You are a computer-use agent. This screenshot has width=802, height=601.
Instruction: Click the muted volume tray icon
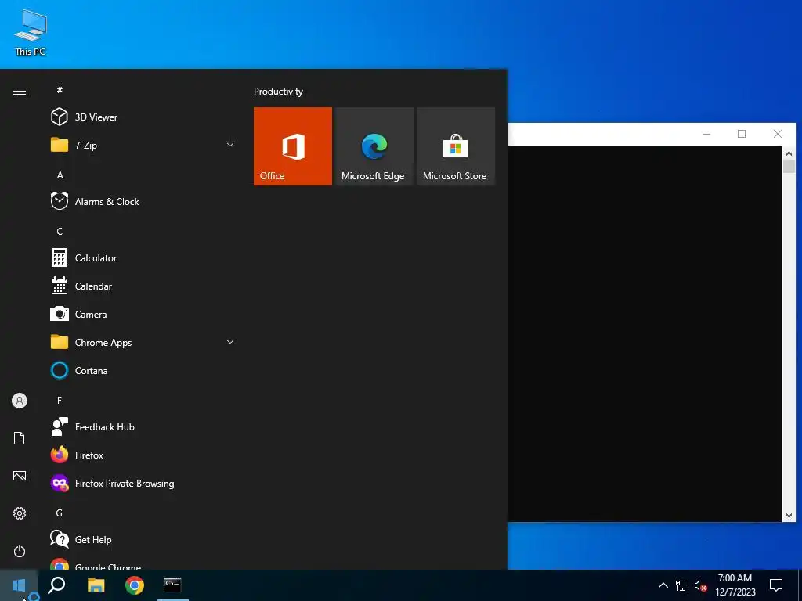[x=701, y=585]
